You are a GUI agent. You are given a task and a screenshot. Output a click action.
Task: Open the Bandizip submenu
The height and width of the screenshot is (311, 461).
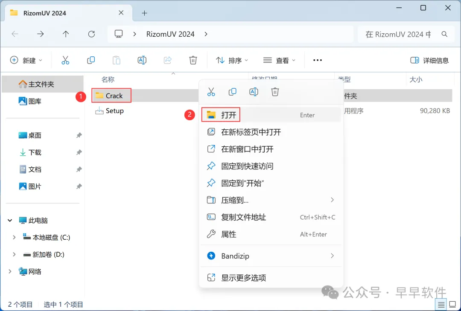(x=271, y=256)
